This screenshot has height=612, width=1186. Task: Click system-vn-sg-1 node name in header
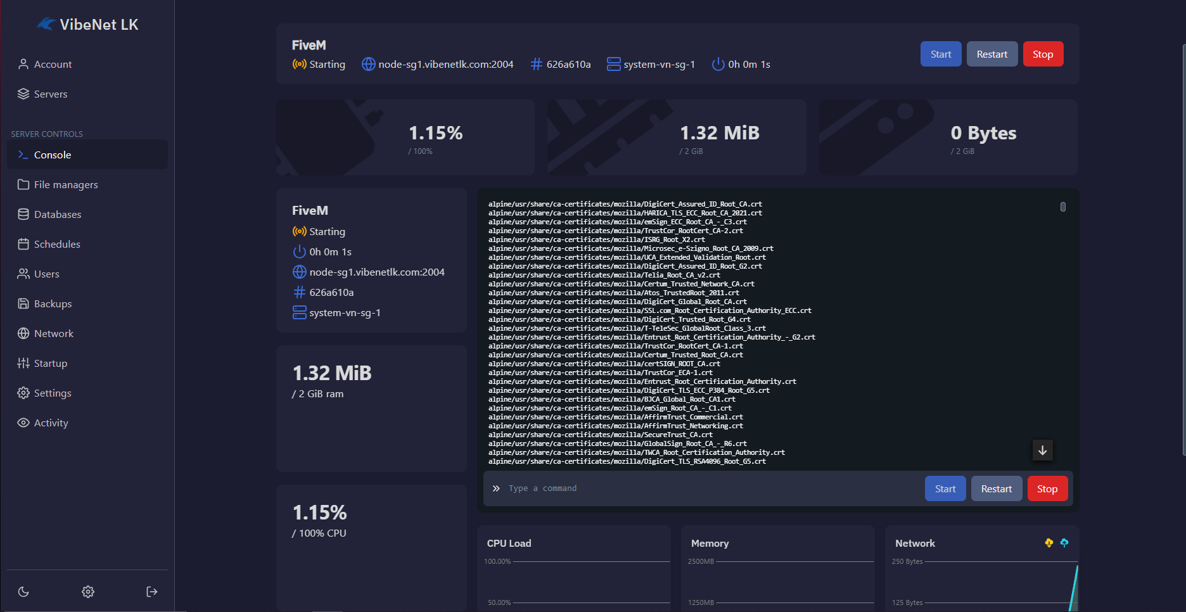point(659,64)
